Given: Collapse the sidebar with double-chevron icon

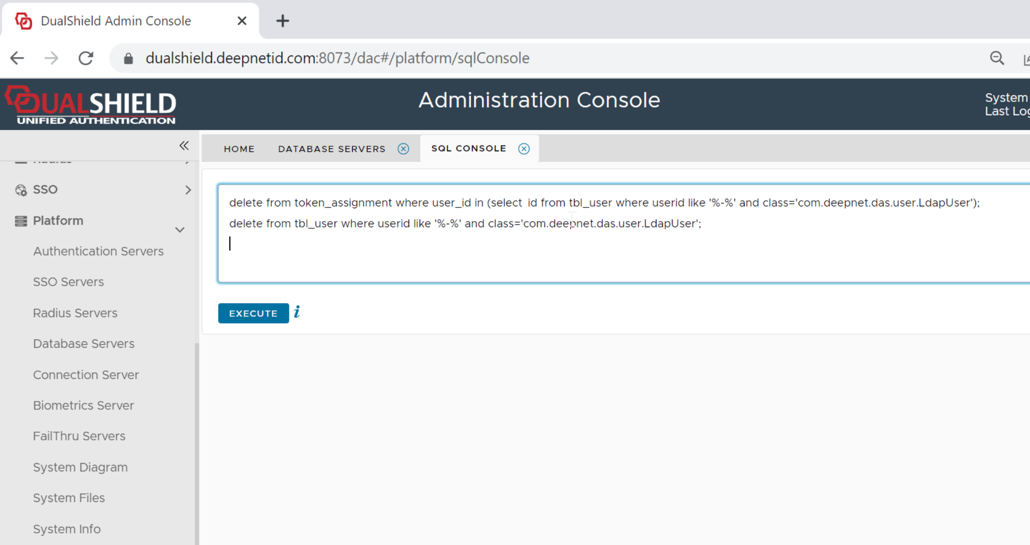Looking at the screenshot, I should tap(184, 146).
